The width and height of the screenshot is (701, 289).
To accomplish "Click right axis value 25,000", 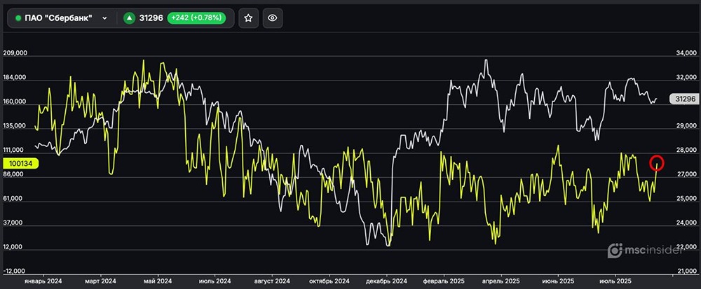I will pyautogui.click(x=686, y=199).
